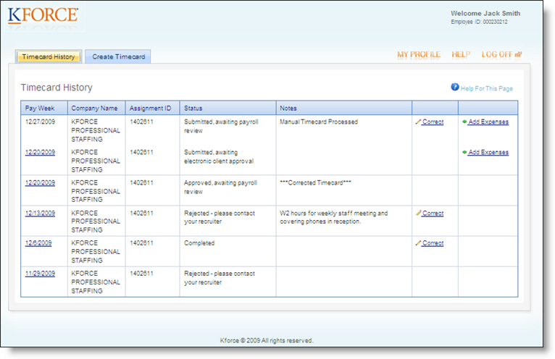The image size is (555, 359).
Task: Add Expenses for 12/27/2009 pay week
Action: pos(488,122)
